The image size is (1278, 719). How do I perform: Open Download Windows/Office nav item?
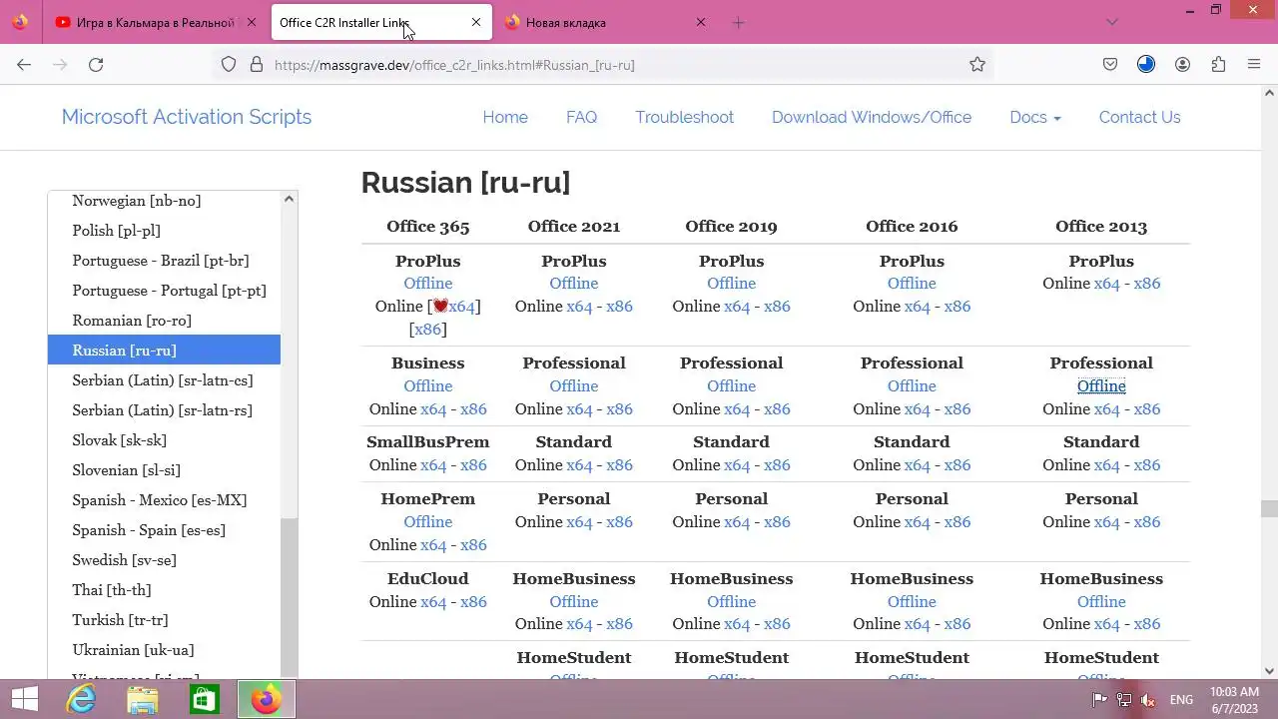(x=872, y=117)
